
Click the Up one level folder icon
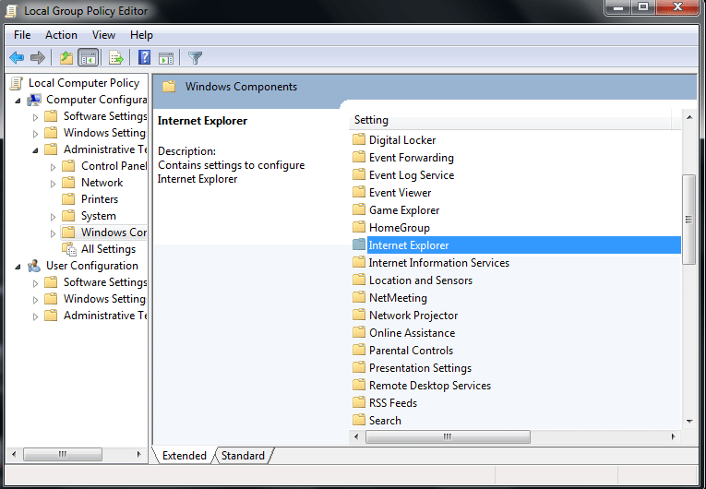point(66,57)
